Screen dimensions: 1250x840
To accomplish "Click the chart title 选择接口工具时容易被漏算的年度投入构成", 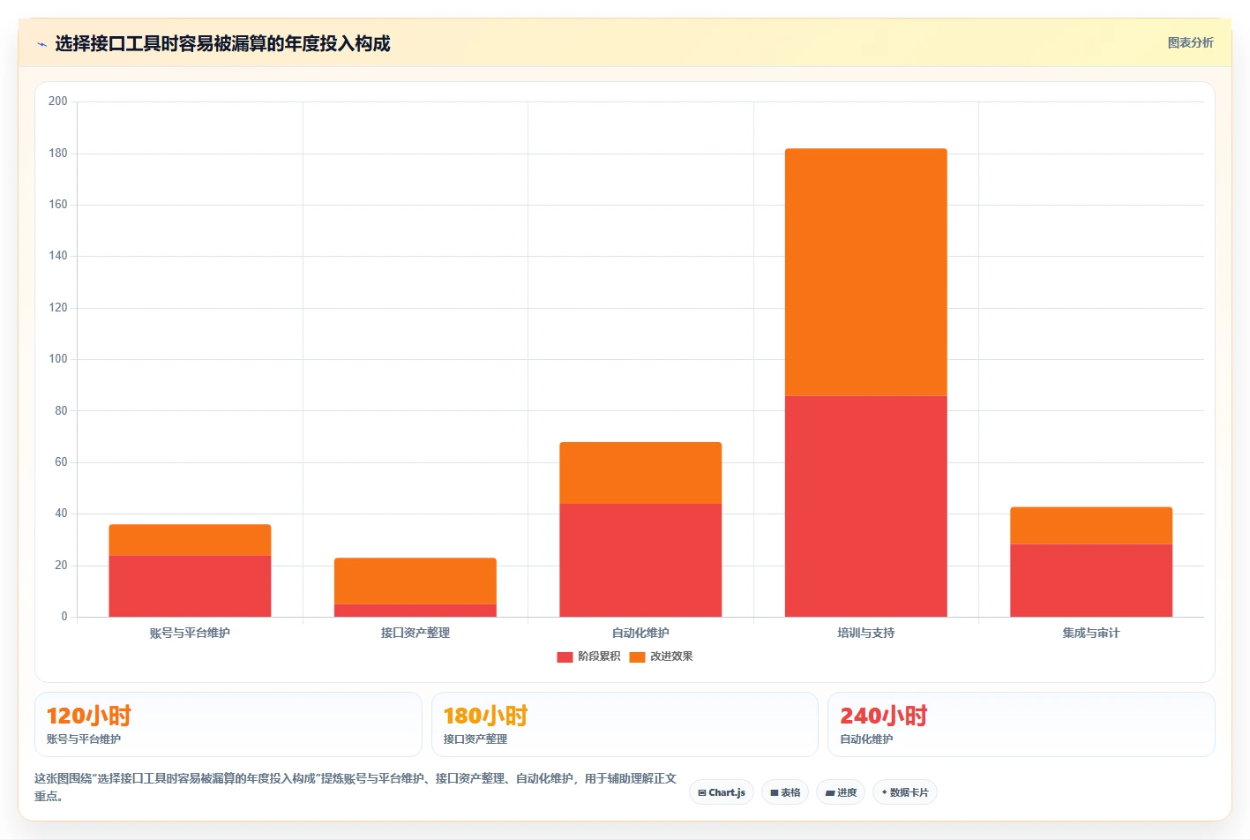I will [222, 43].
